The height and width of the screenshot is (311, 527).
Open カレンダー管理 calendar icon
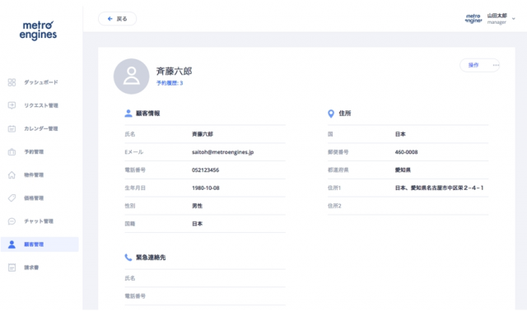pos(12,128)
